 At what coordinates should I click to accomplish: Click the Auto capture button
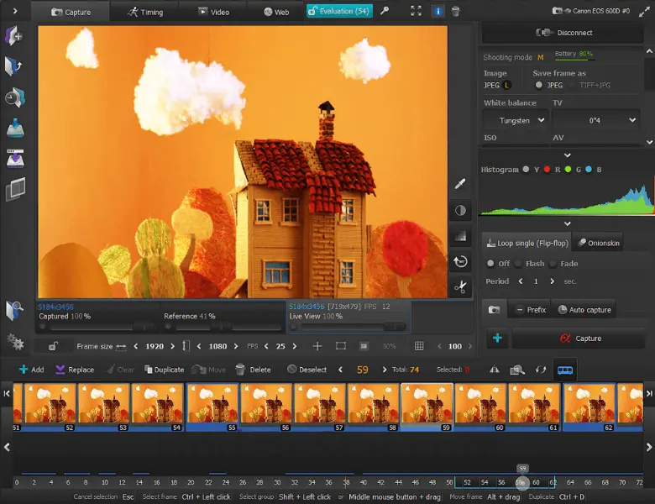point(584,310)
